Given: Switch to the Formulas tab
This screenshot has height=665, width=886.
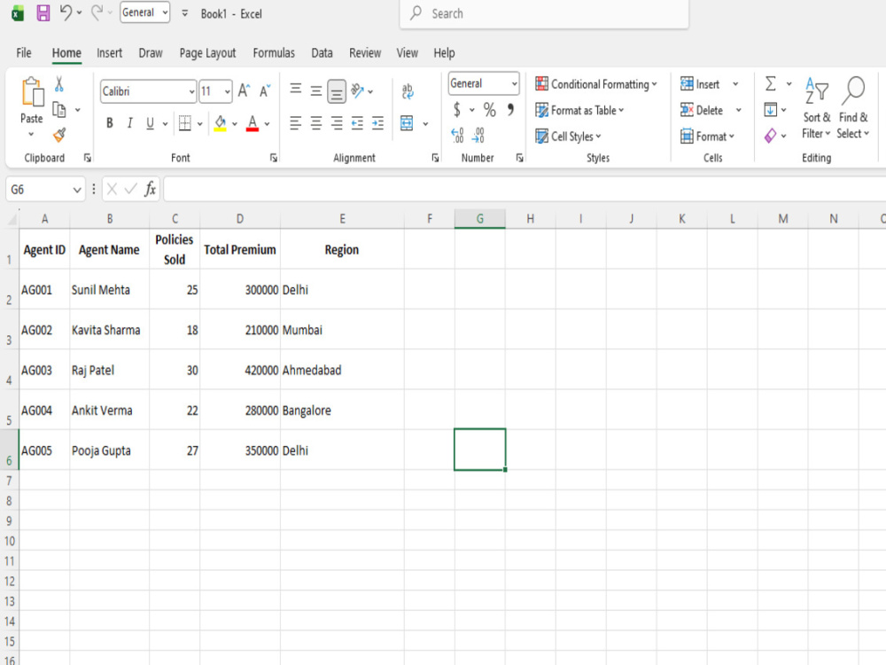Looking at the screenshot, I should 274,53.
